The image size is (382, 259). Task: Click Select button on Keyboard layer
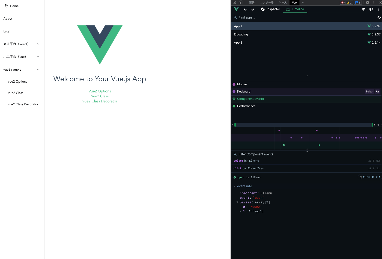pos(369,92)
